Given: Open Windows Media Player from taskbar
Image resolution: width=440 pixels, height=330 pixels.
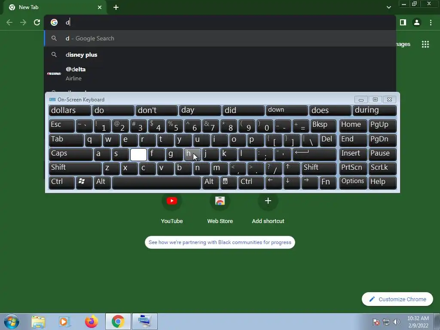Looking at the screenshot, I should click(64, 322).
